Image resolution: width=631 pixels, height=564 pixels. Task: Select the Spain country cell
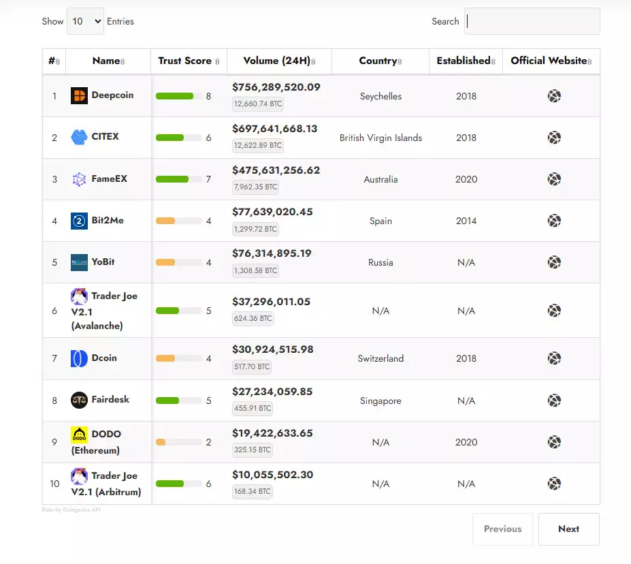381,221
